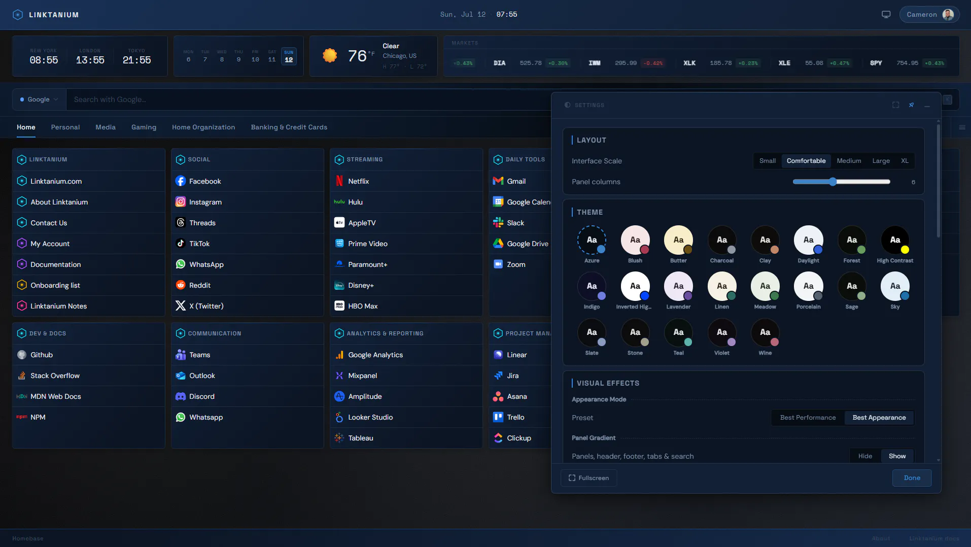Viewport: 971px width, 547px height.
Task: Set Interface Scale to Comfortable
Action: [806, 161]
